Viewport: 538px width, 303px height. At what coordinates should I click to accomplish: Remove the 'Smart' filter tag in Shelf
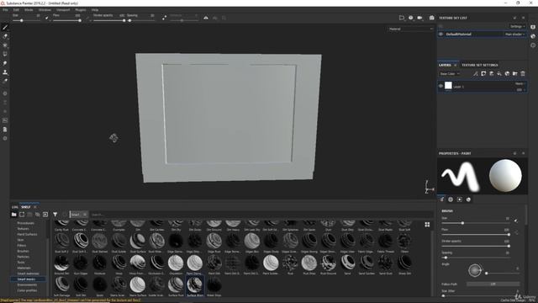[x=85, y=215]
